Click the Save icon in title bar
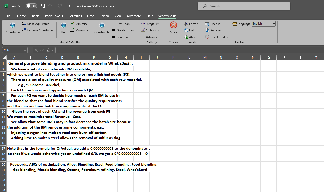 pyautogui.click(x=43, y=6)
